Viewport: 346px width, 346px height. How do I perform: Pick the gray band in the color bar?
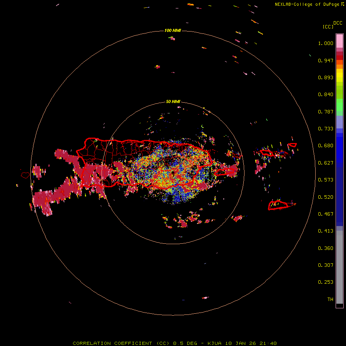click(339, 267)
